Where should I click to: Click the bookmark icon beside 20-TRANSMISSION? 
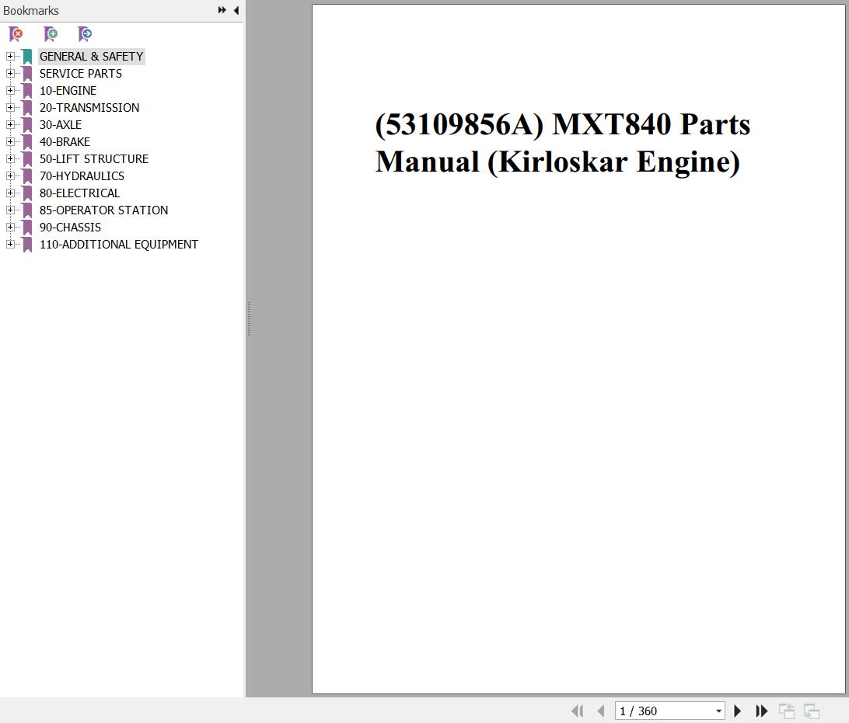point(27,108)
